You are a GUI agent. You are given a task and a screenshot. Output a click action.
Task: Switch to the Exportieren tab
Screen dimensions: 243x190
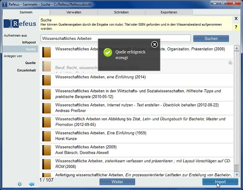point(169,12)
